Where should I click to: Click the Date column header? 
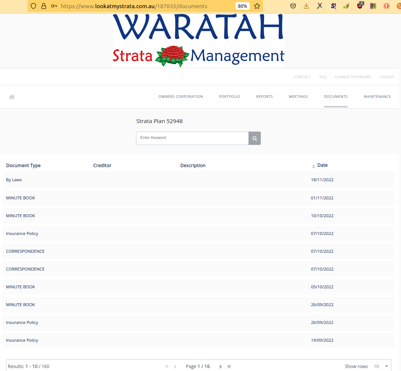(322, 165)
